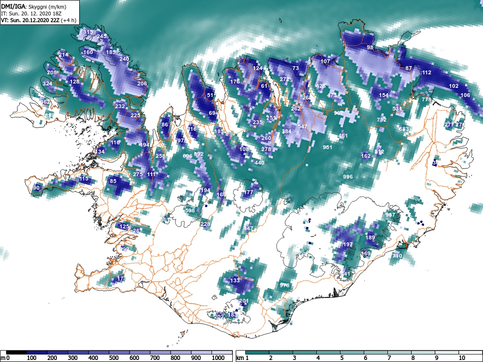Image resolution: width=483 pixels, height=362 pixels.
Task: Click the map value 258
Action: 160,156
